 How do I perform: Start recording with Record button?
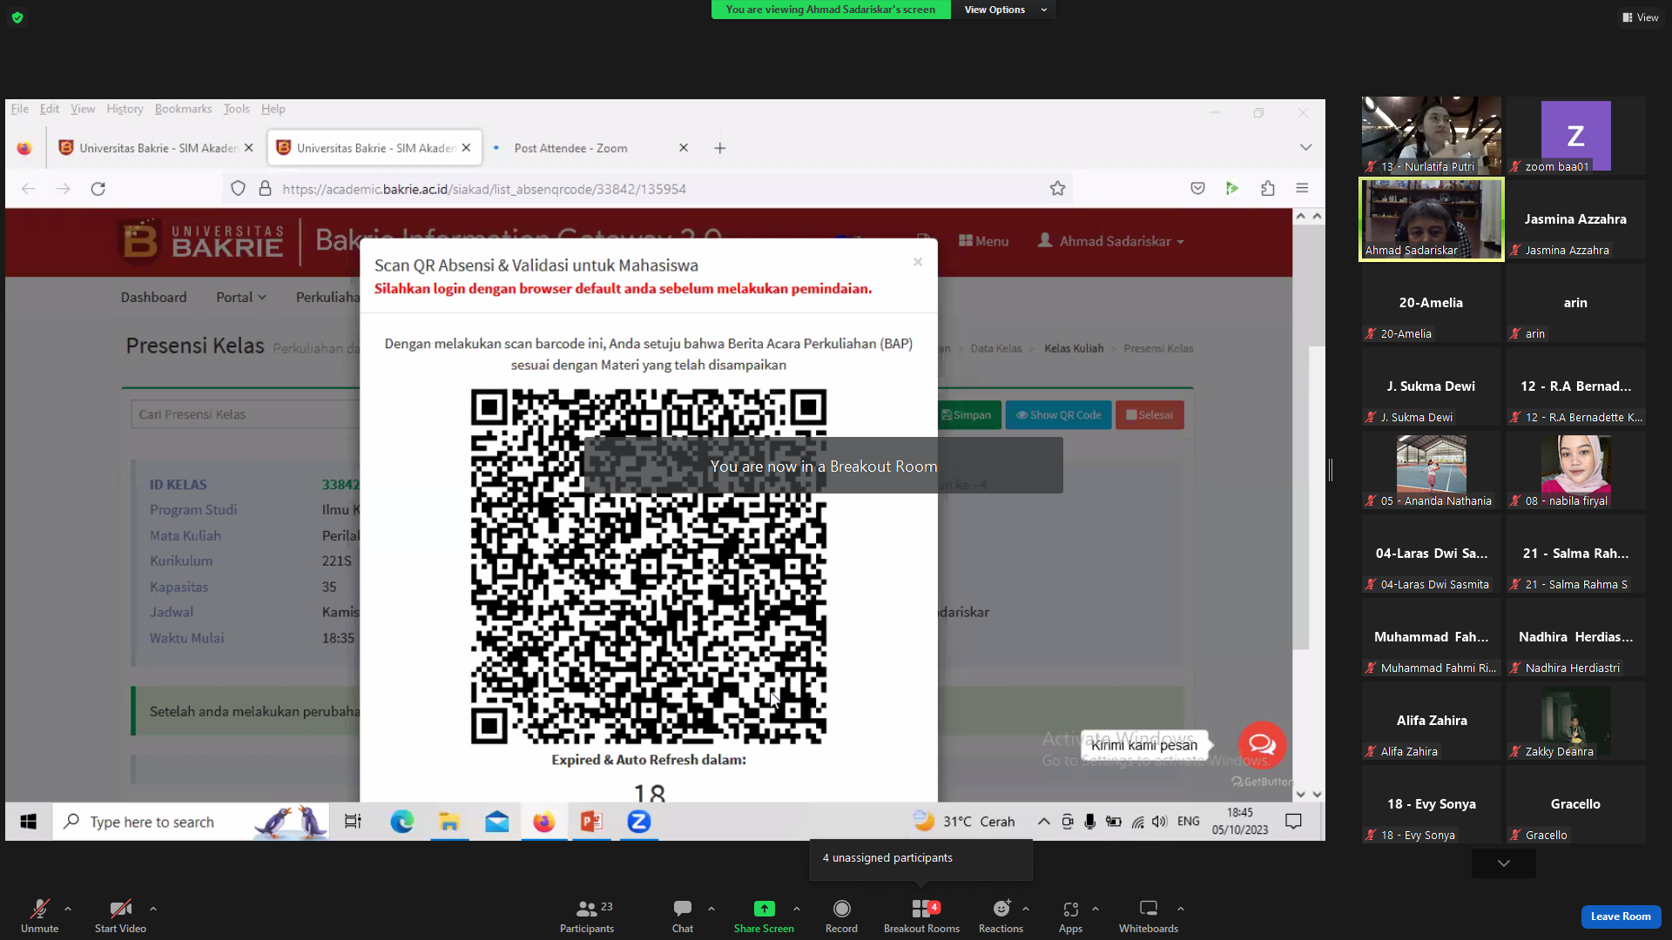click(x=841, y=916)
